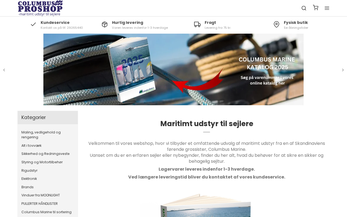Click the Fragt truck icon
Image resolution: width=347 pixels, height=217 pixels.
[197, 24]
